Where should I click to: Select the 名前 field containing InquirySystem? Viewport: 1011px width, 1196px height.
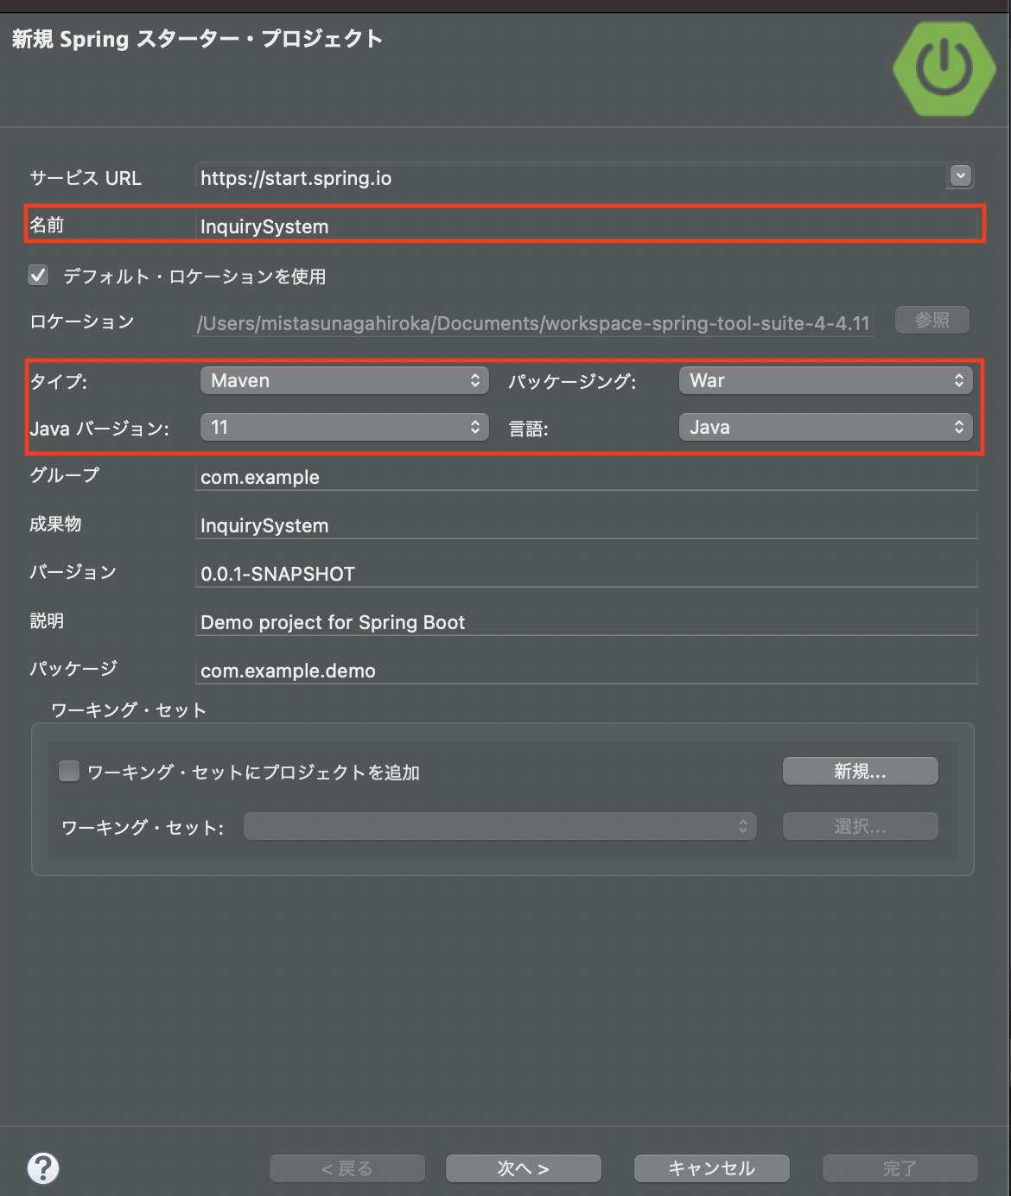coord(518,226)
